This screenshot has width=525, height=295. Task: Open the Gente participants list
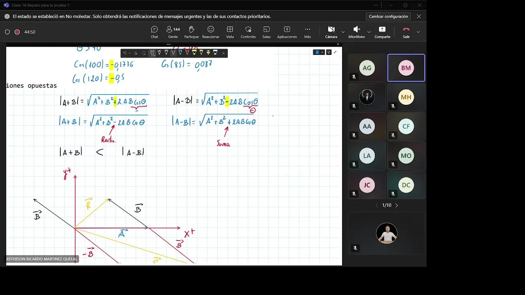click(173, 32)
